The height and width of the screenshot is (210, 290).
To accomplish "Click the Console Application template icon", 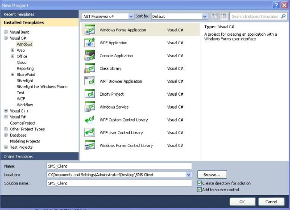I will click(90, 55).
